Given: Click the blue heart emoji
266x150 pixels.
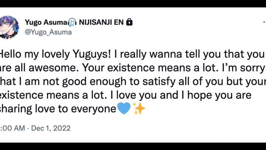Looking at the screenshot, I should pyautogui.click(x=123, y=109).
